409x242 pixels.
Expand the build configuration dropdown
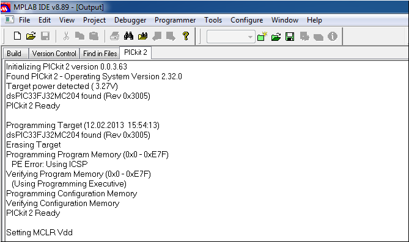click(250, 37)
